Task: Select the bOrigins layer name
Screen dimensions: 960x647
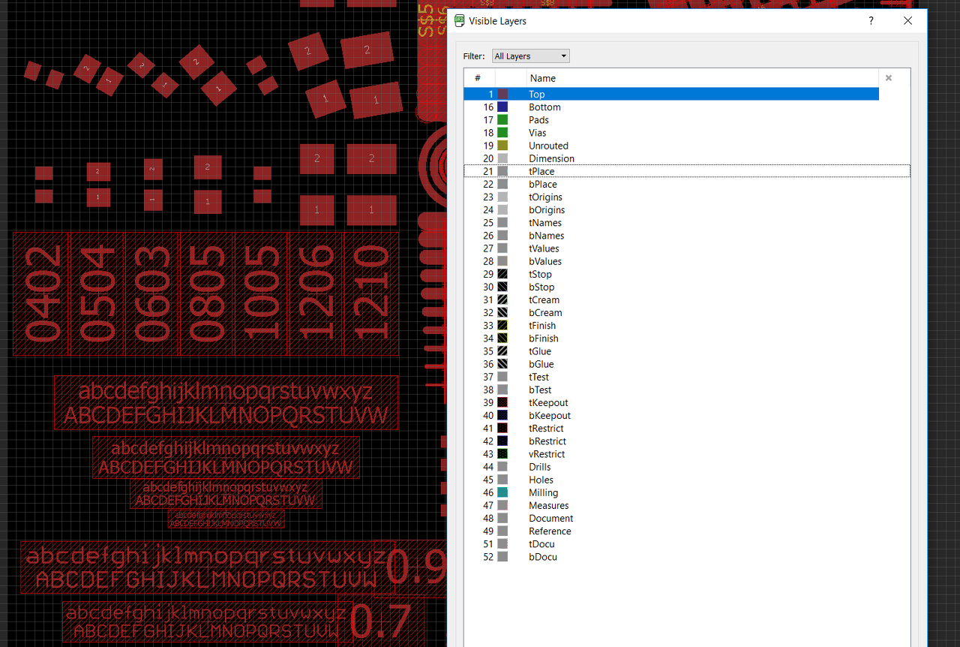Action: tap(547, 209)
